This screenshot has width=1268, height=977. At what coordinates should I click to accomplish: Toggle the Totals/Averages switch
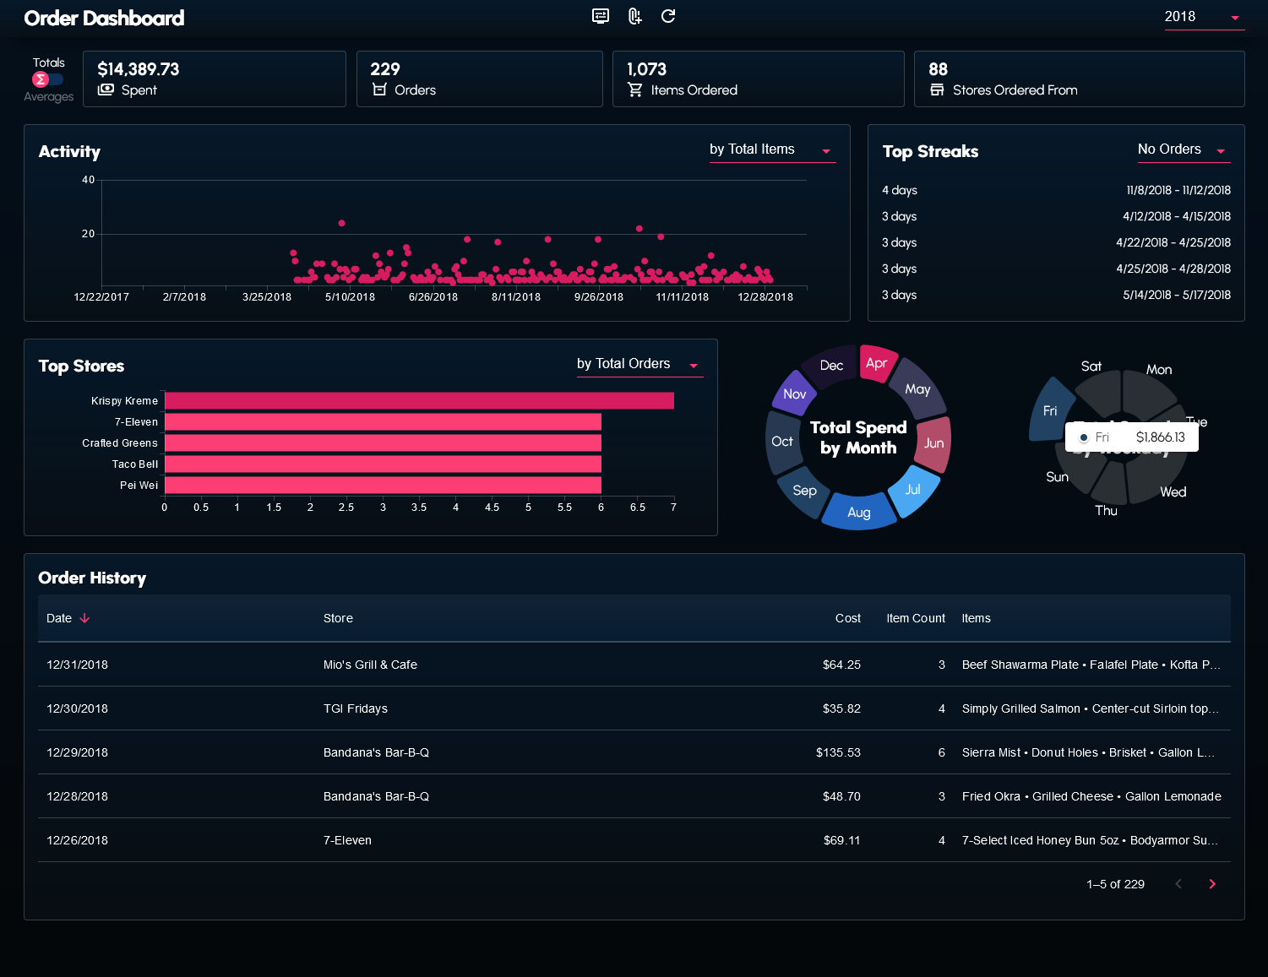(48, 79)
